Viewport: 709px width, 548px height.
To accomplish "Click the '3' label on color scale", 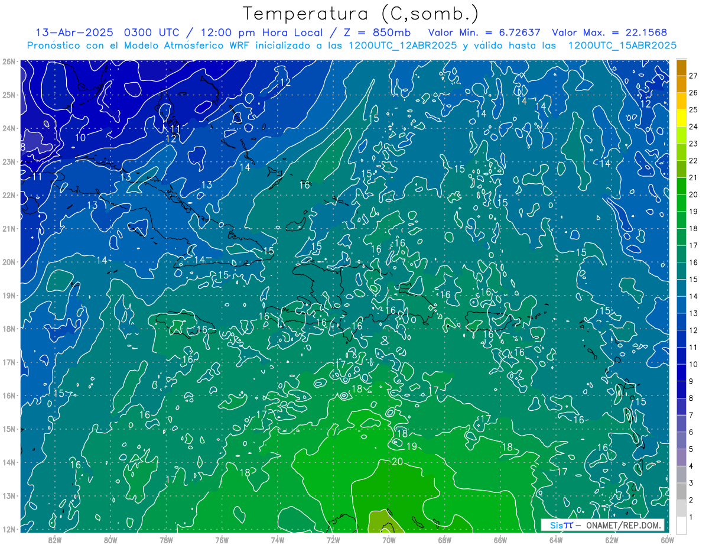I will pyautogui.click(x=692, y=483).
